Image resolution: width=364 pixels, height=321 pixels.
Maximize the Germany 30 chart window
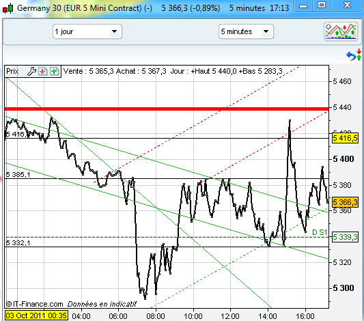322,5
